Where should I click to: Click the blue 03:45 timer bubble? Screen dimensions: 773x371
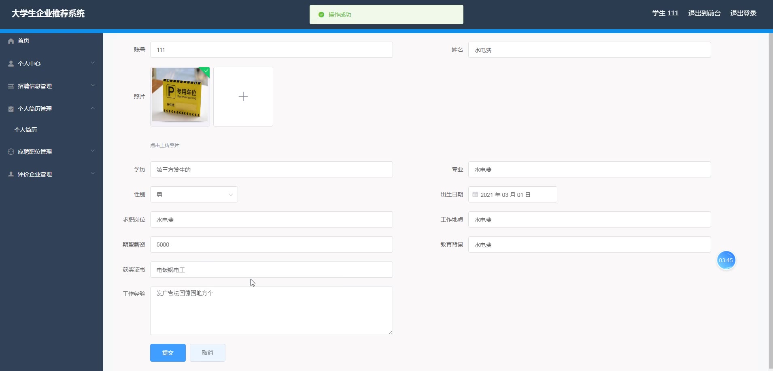(726, 260)
